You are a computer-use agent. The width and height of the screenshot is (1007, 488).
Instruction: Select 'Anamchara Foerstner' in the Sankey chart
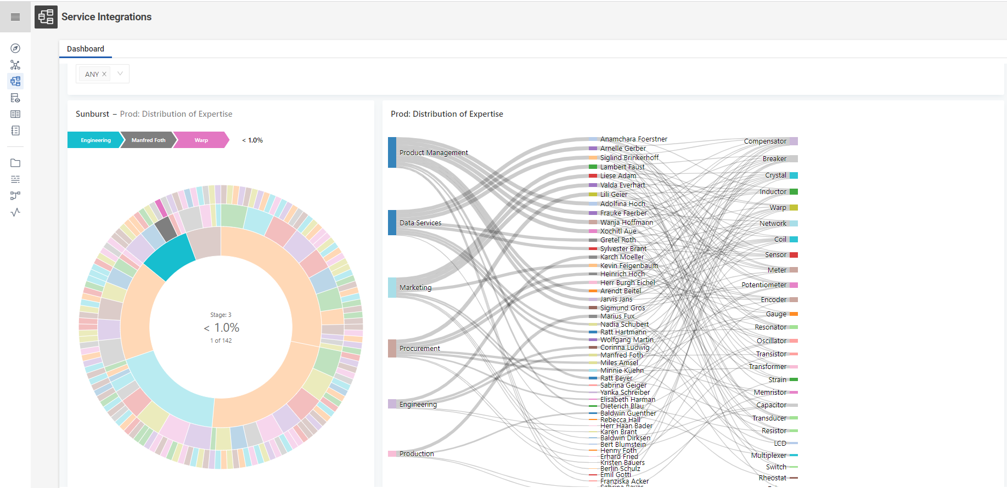pyautogui.click(x=634, y=139)
